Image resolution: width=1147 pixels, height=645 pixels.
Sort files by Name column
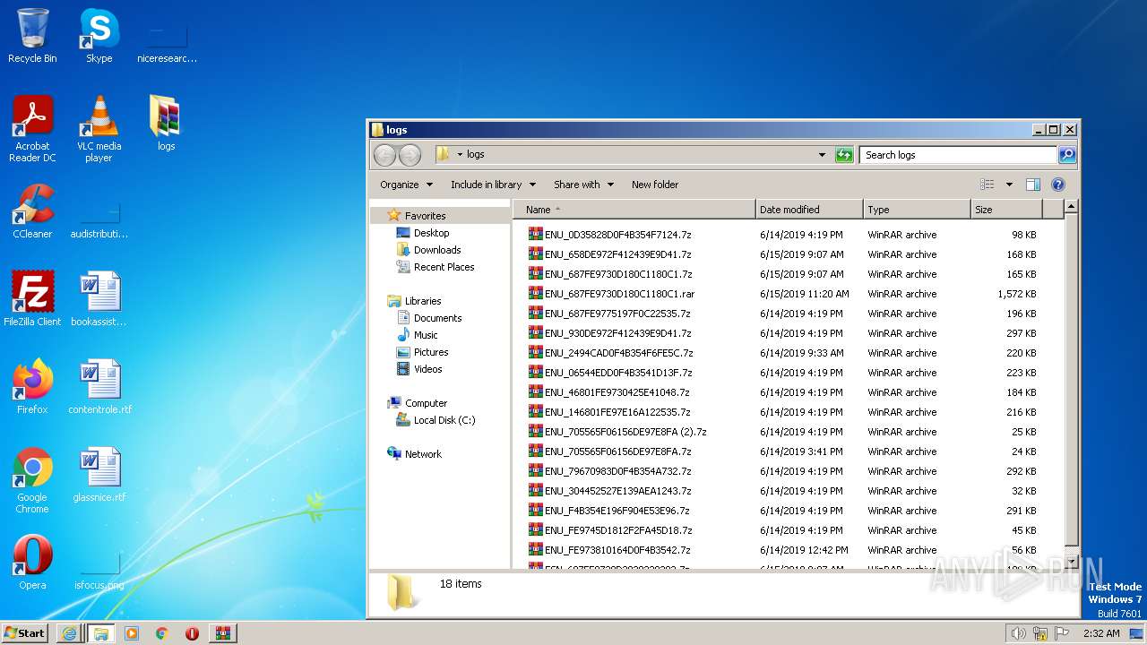pyautogui.click(x=635, y=210)
